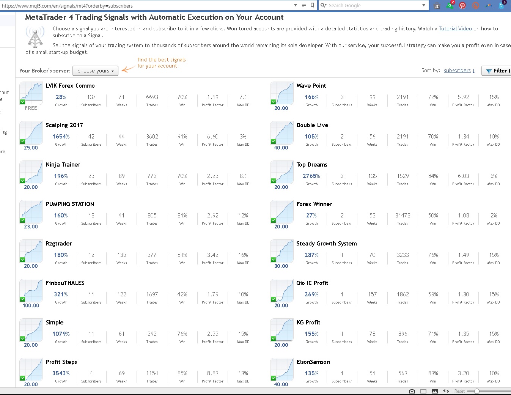Click the zoom Reset button

459,391
